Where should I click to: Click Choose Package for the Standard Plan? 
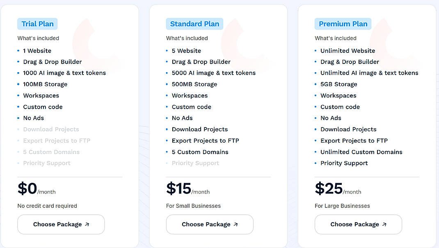pos(209,224)
